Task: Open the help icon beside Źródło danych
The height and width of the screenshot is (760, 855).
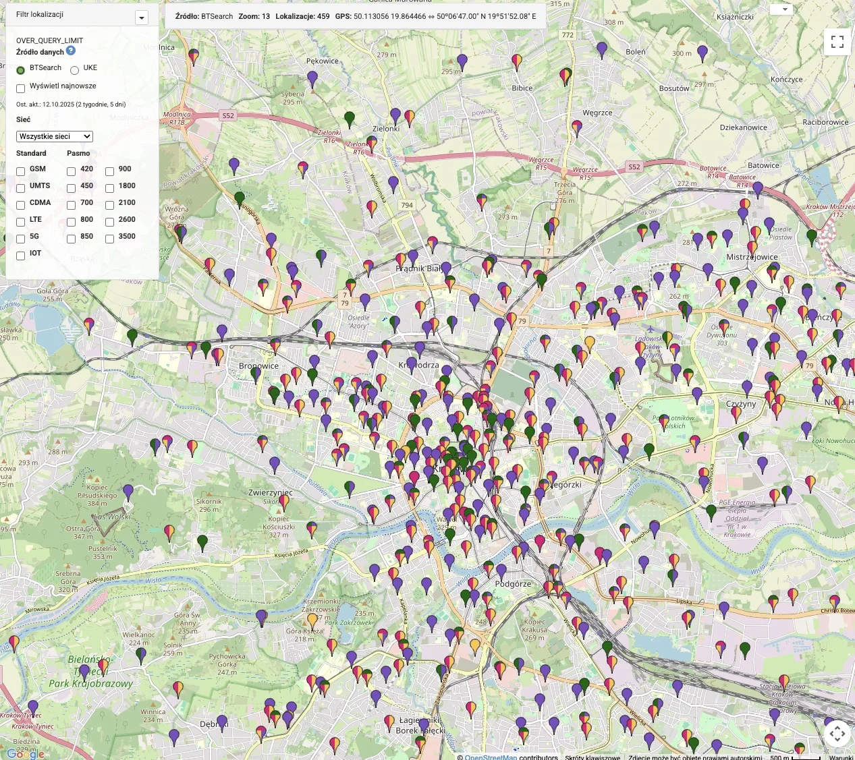Action: click(x=71, y=51)
